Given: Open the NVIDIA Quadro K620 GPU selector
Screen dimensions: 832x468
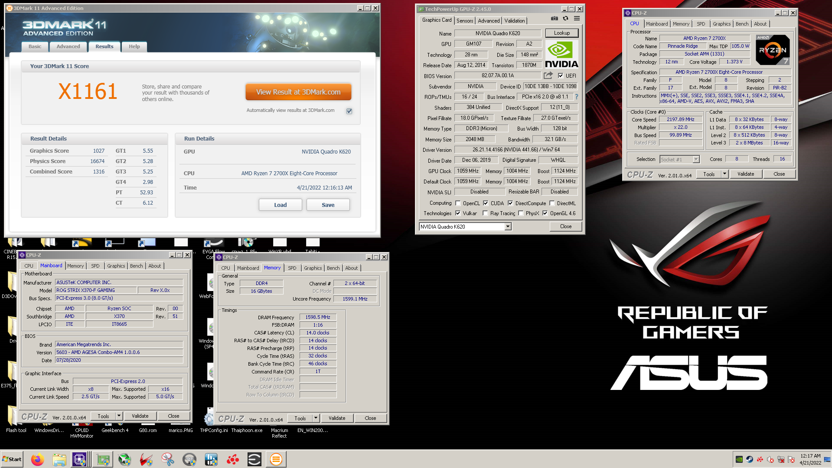Looking at the screenshot, I should (x=465, y=226).
